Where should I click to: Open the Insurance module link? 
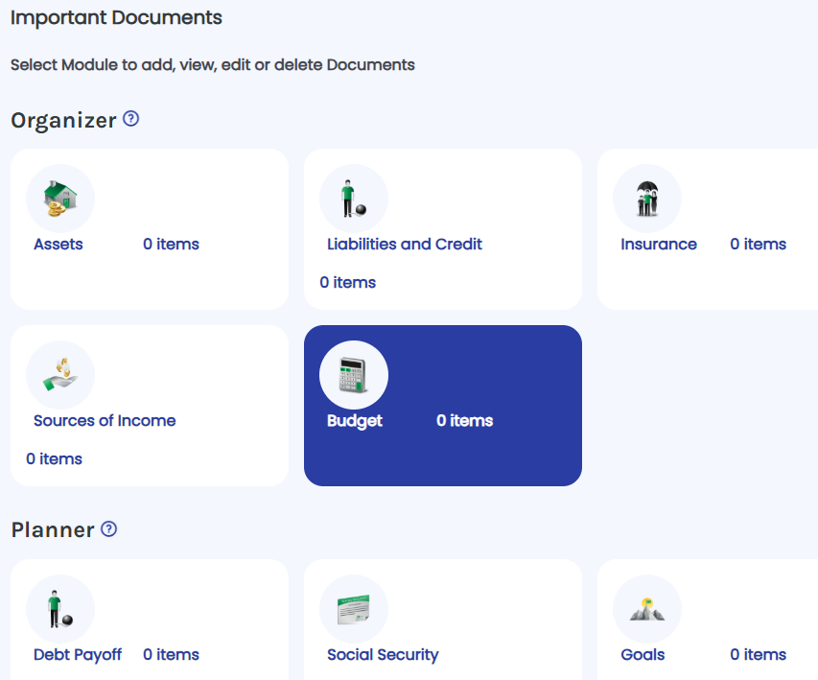pyautogui.click(x=659, y=245)
